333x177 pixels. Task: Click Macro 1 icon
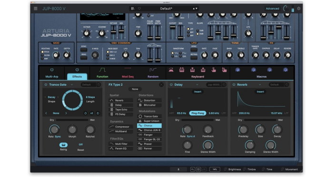(238, 69)
